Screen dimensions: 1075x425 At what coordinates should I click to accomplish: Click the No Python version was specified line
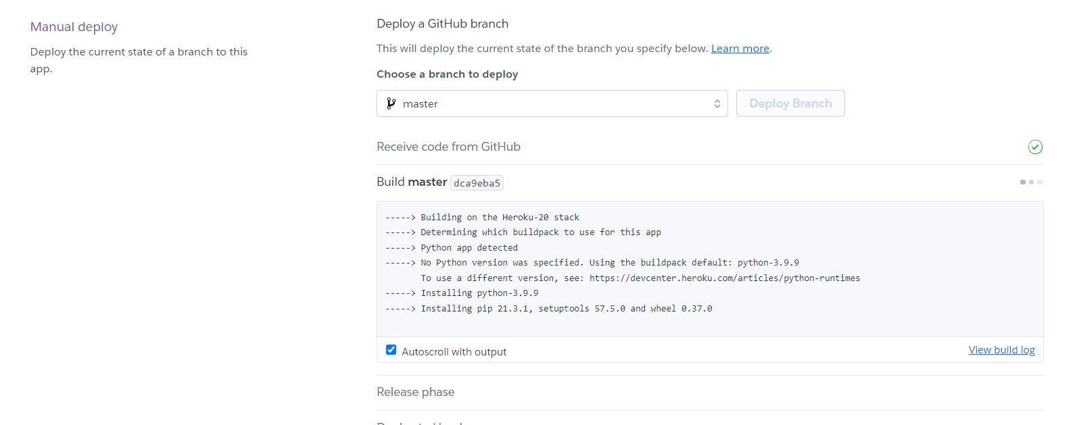pos(592,262)
